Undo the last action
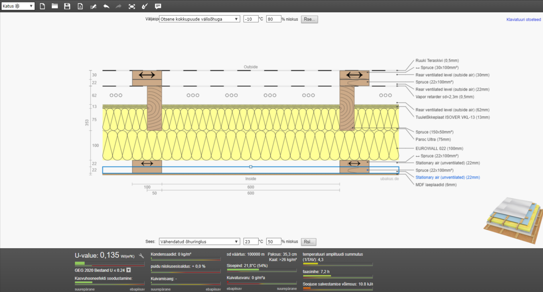The height and width of the screenshot is (292, 543). click(106, 6)
